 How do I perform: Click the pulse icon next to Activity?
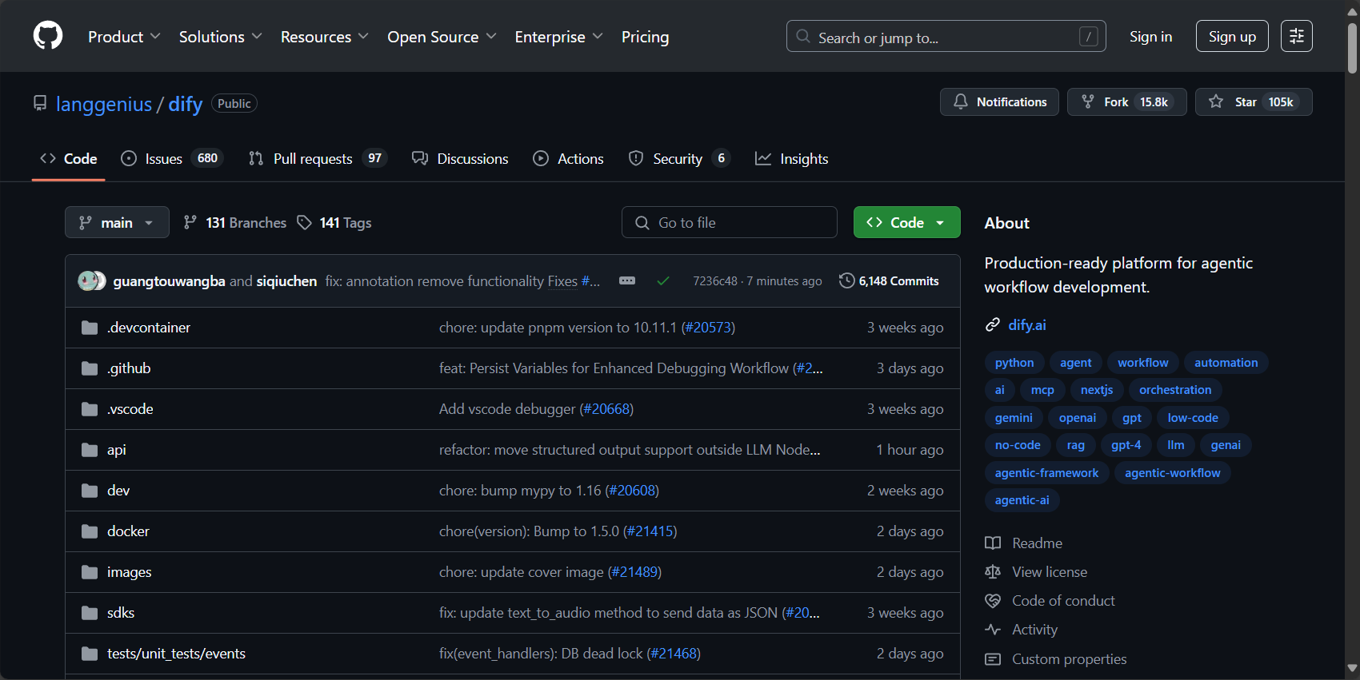point(993,629)
